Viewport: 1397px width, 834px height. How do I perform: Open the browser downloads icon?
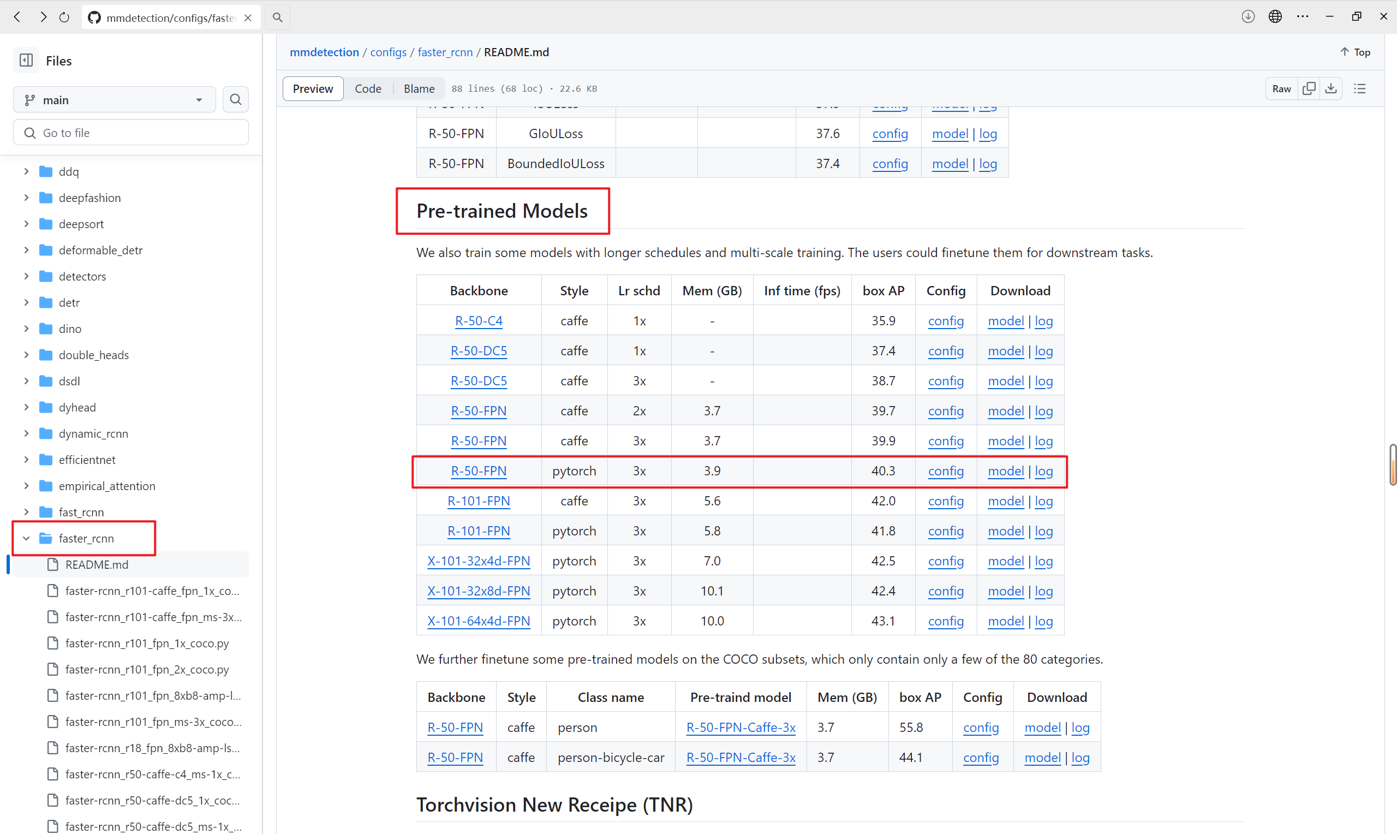tap(1247, 17)
